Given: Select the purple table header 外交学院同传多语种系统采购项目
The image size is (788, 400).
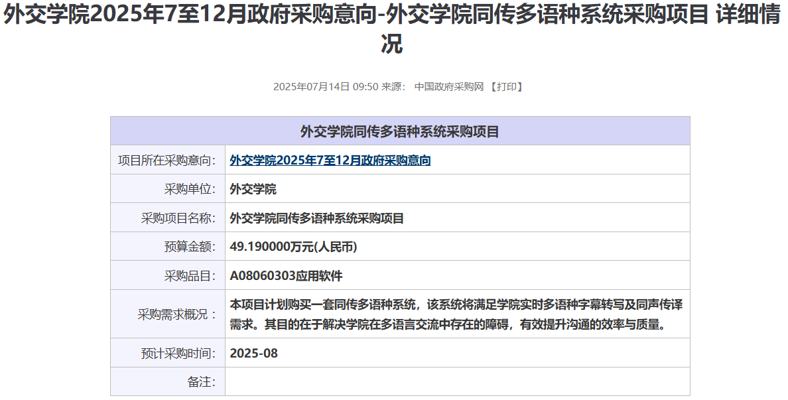Looking at the screenshot, I should pyautogui.click(x=400, y=131).
